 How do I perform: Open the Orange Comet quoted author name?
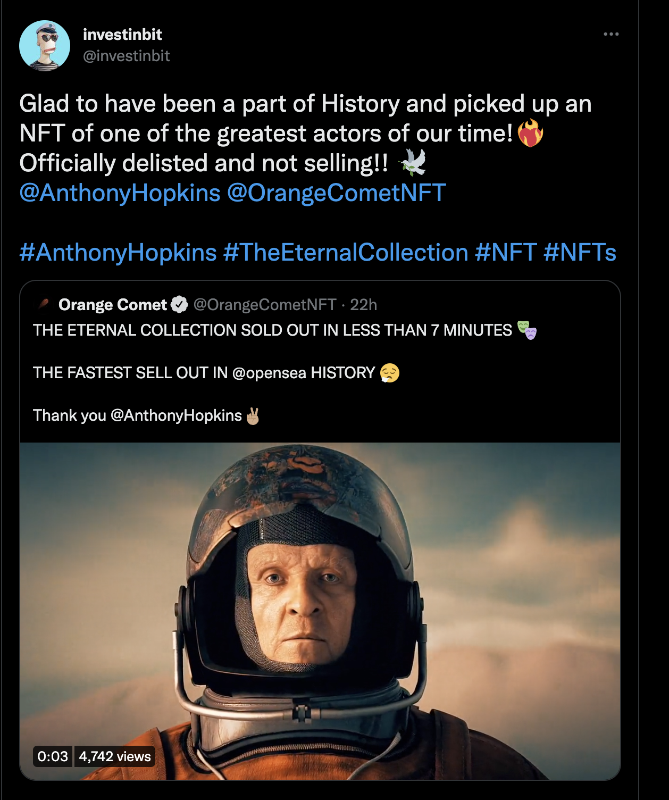113,305
